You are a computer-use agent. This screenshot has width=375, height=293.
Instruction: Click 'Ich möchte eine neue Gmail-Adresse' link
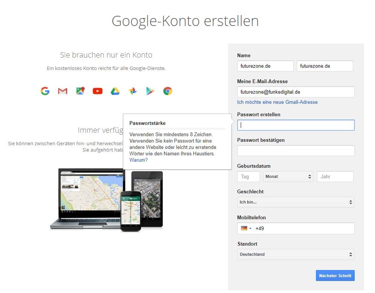(277, 102)
